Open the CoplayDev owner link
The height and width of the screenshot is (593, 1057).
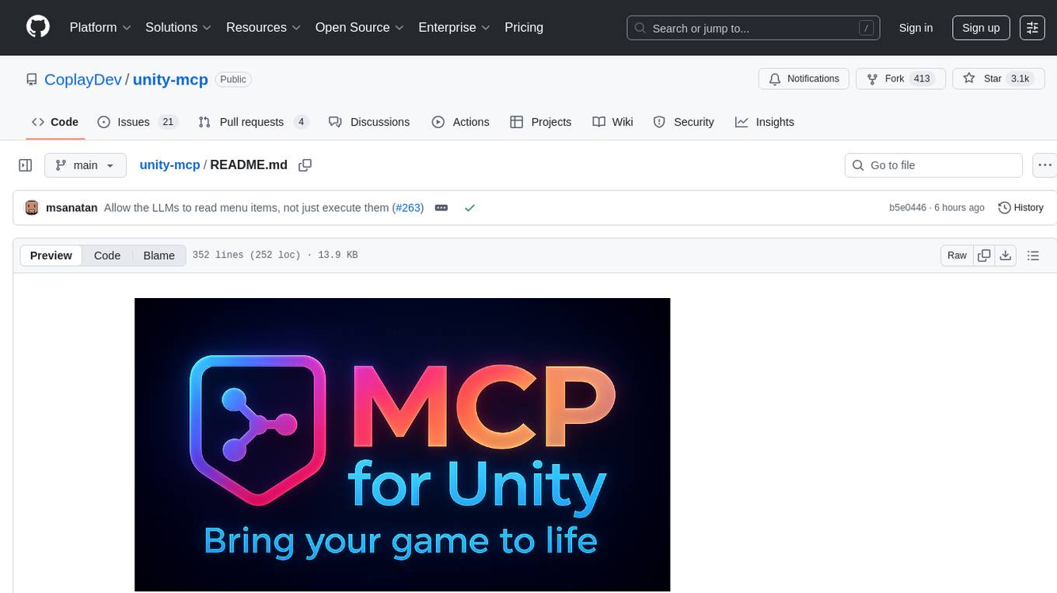(x=83, y=79)
